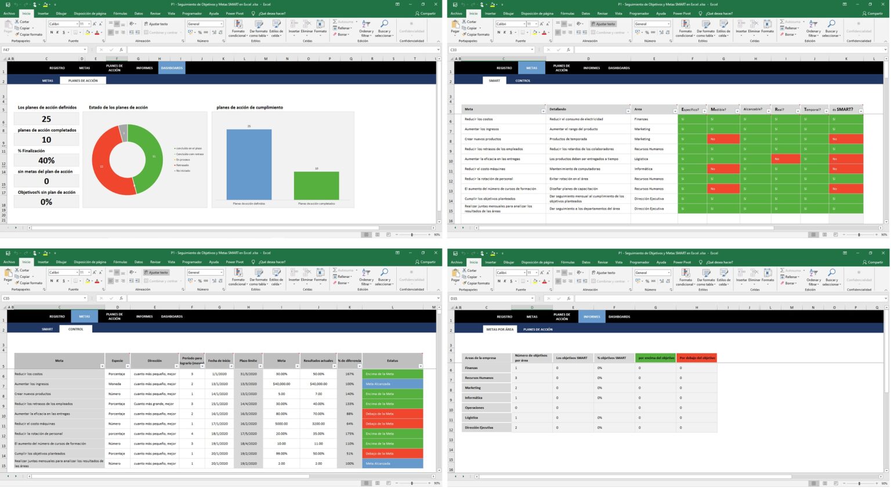891x492 pixels.
Task: Click the insert function fx icon in the top-left Dashboards window
Action: click(121, 50)
